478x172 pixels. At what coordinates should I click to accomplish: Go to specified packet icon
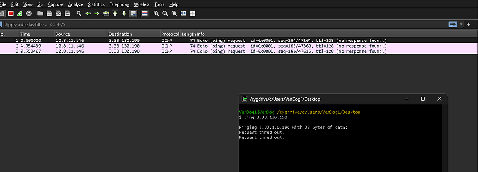pyautogui.click(x=106, y=14)
